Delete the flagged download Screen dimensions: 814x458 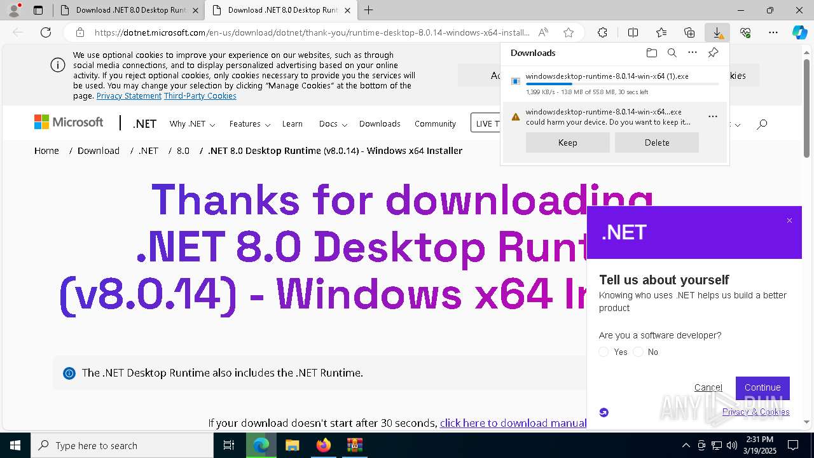(656, 142)
